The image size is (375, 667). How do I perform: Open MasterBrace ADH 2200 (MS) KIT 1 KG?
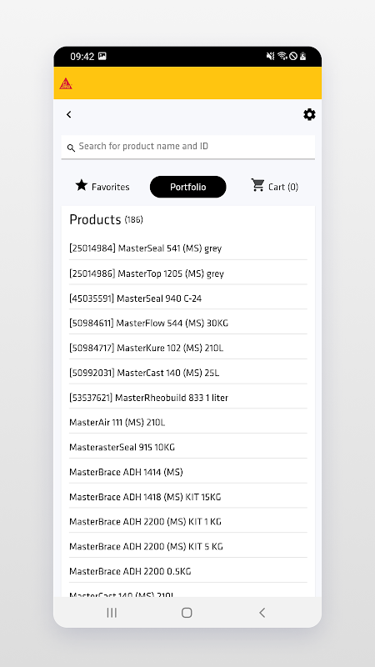(188, 522)
